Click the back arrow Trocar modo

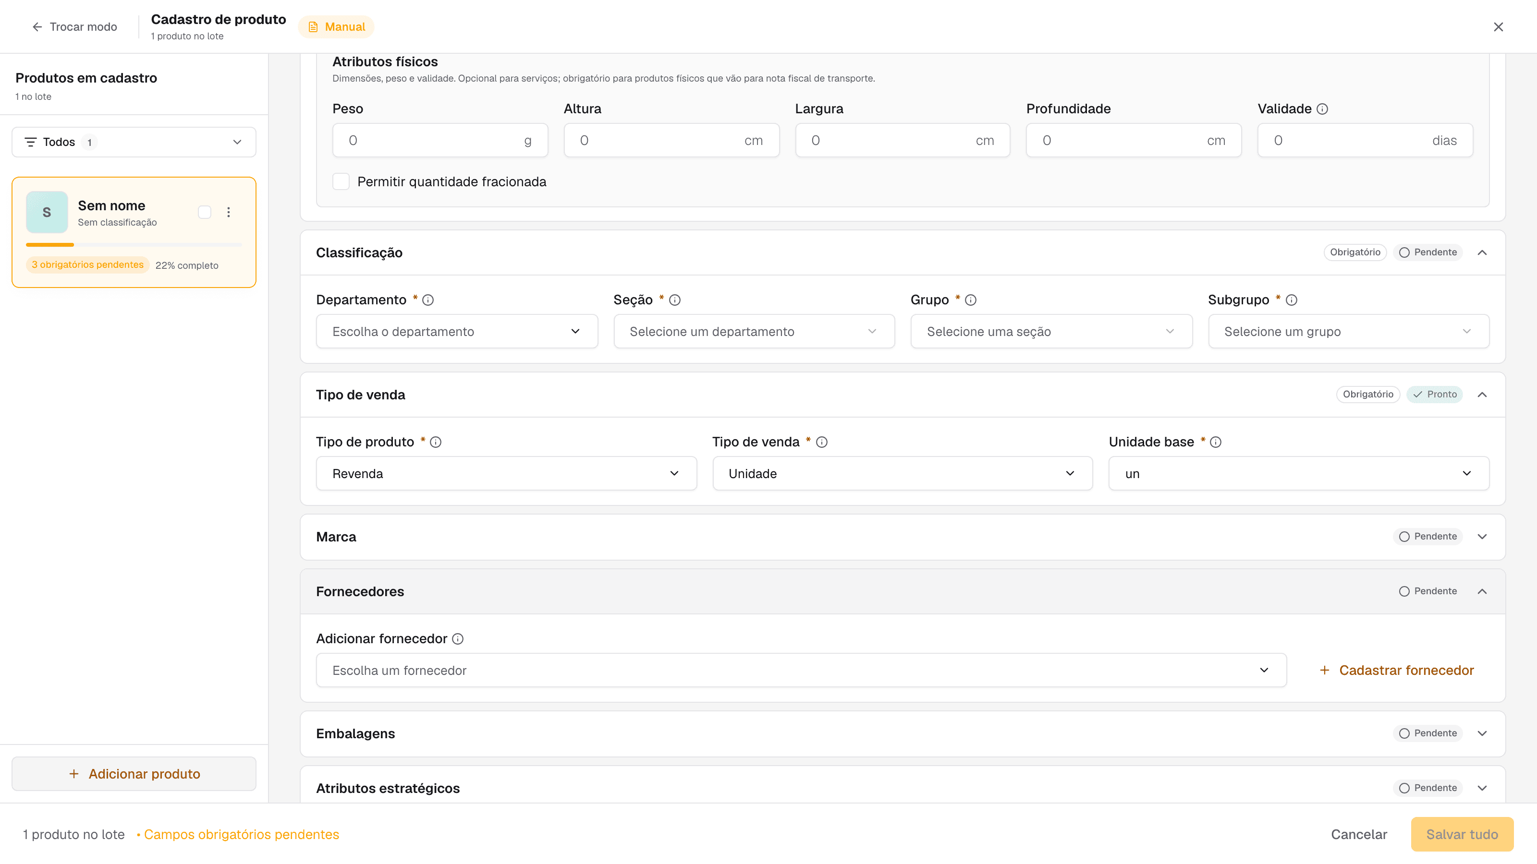click(x=74, y=27)
